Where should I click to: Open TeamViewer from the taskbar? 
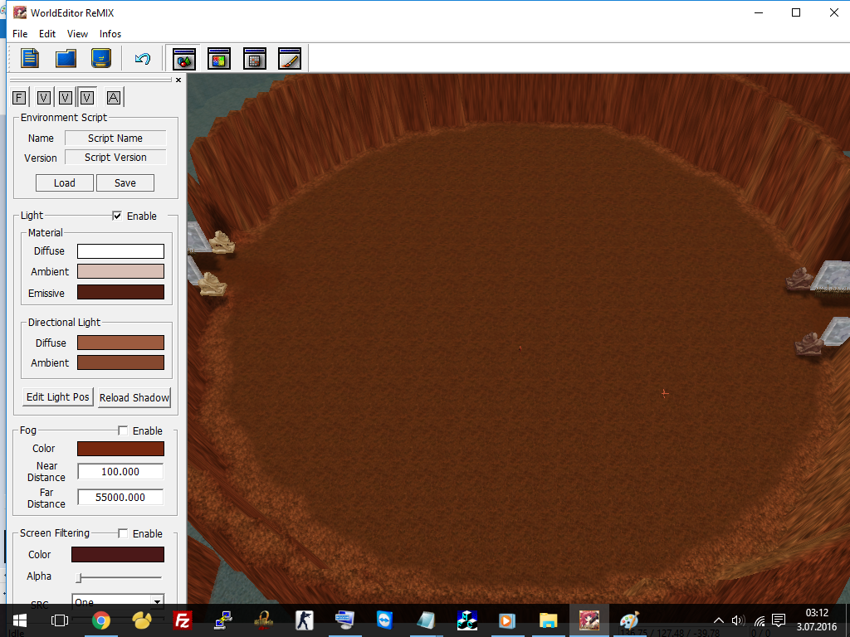pyautogui.click(x=385, y=620)
